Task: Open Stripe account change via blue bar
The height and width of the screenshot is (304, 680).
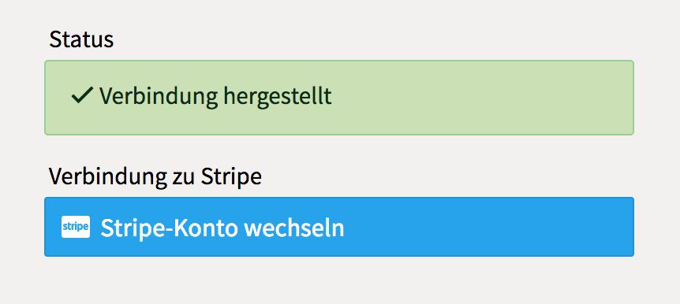Action: click(339, 227)
